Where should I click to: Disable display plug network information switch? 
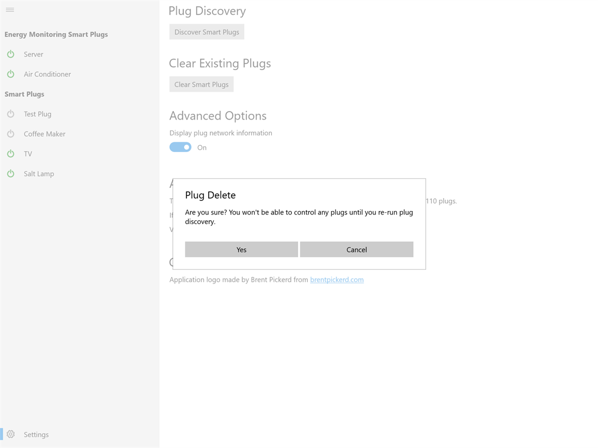coord(180,147)
